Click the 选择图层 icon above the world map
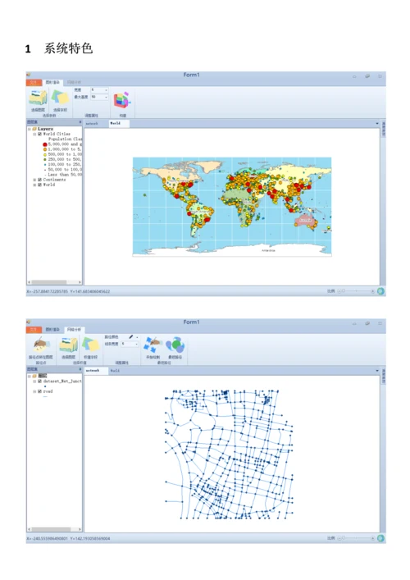The width and height of the screenshot is (410, 580). tap(38, 98)
